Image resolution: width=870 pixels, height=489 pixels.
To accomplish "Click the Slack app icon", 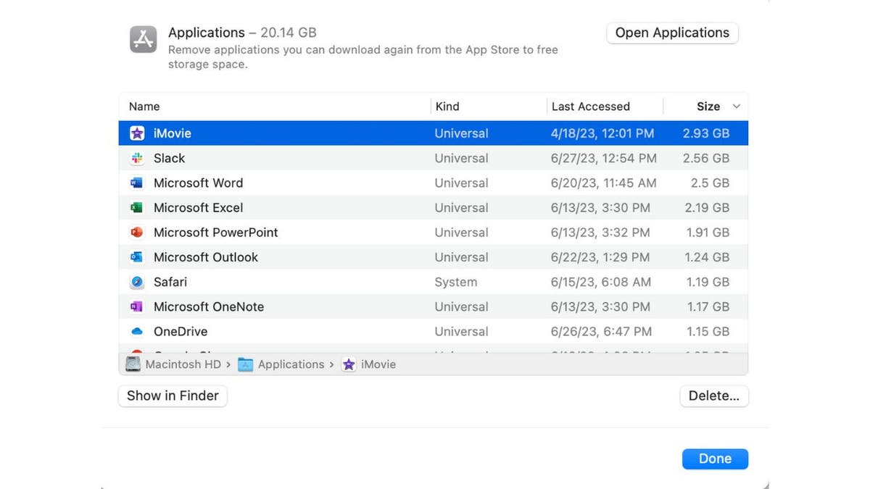I will pos(137,158).
